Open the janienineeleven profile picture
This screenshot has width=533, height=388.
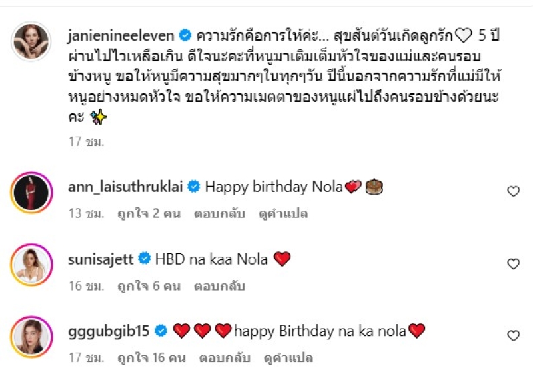point(31,41)
